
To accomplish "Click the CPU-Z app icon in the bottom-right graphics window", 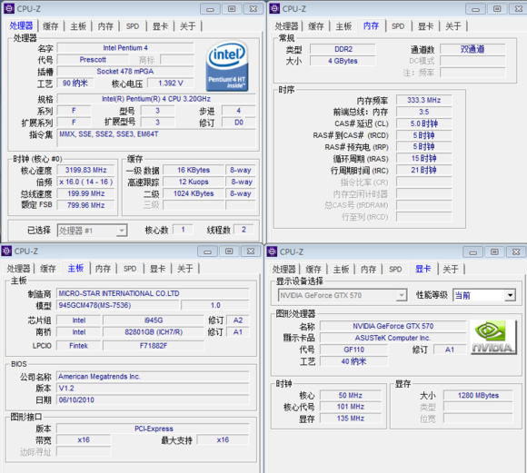I will (272, 251).
